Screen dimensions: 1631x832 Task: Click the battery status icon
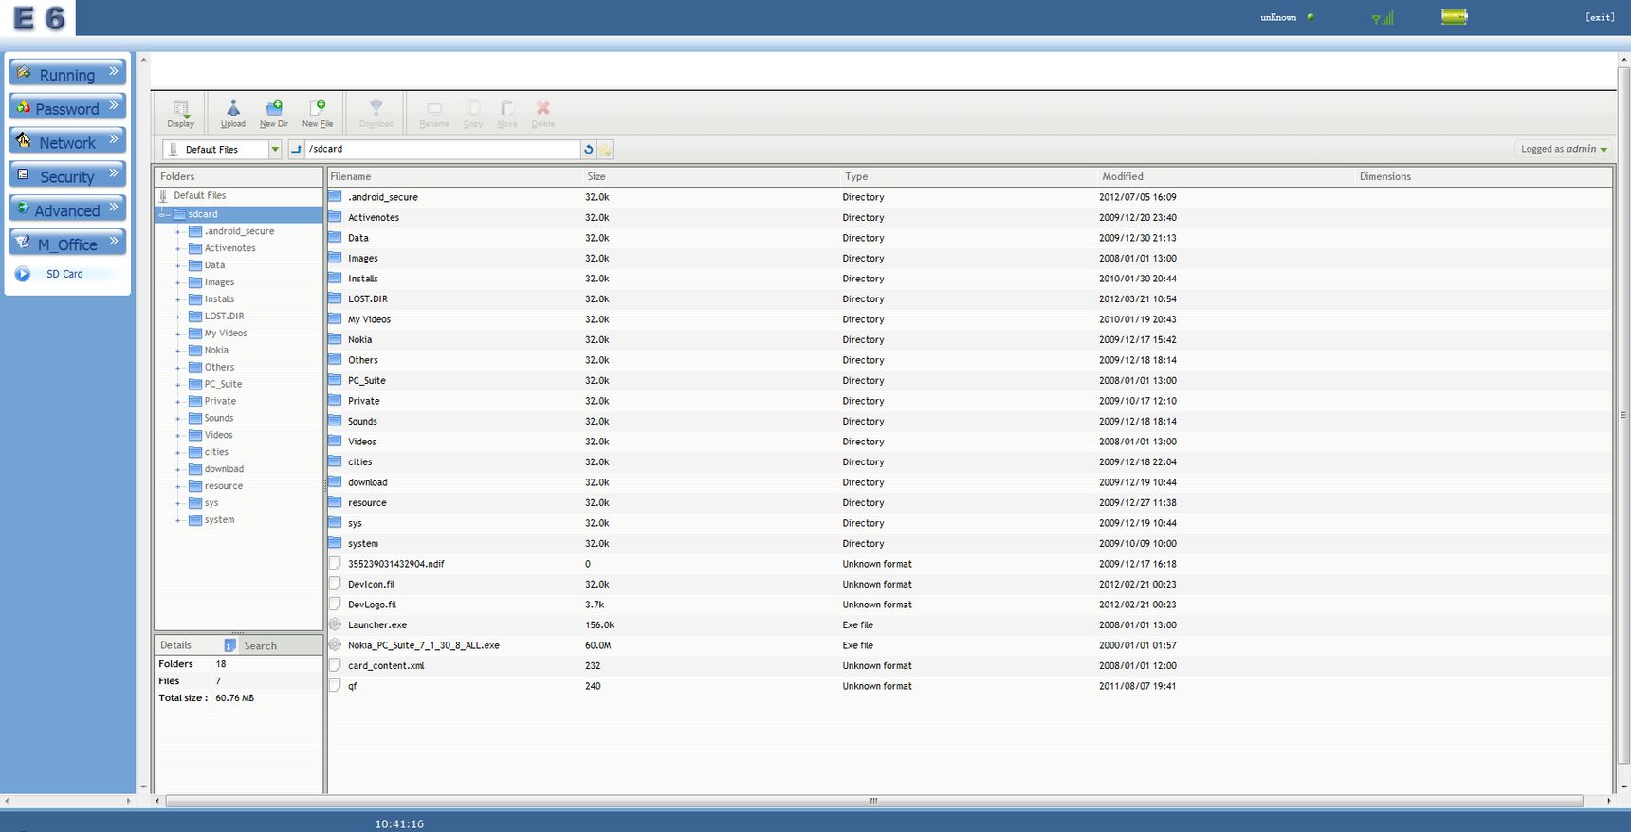click(1454, 16)
